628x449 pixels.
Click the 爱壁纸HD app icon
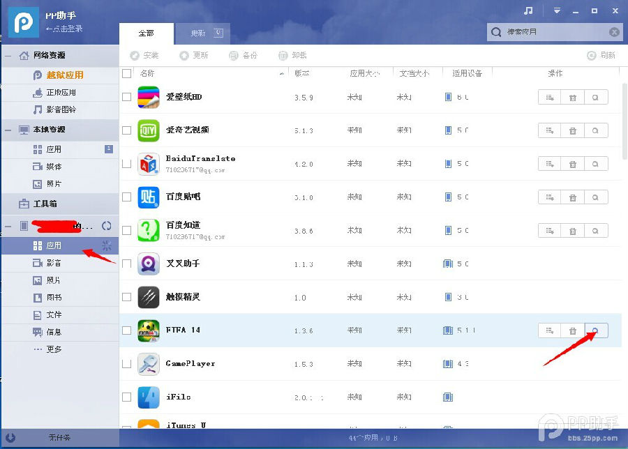(149, 97)
